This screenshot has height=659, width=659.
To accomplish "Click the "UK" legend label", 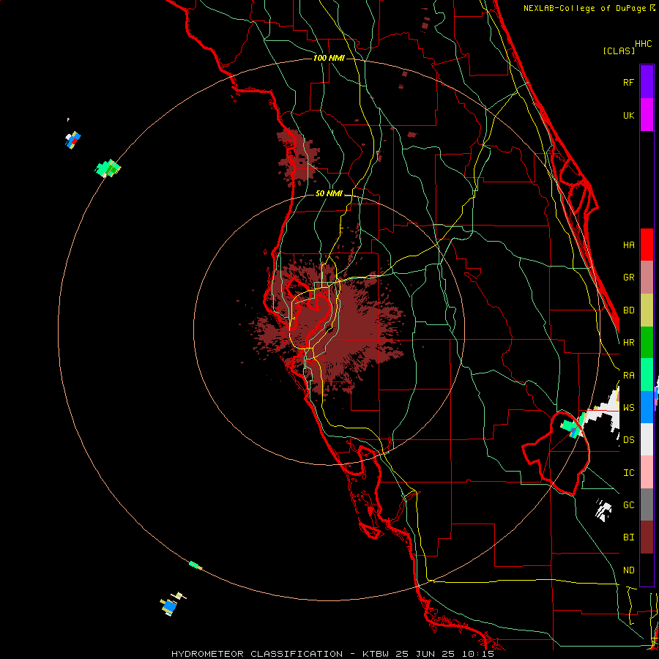I will [628, 115].
